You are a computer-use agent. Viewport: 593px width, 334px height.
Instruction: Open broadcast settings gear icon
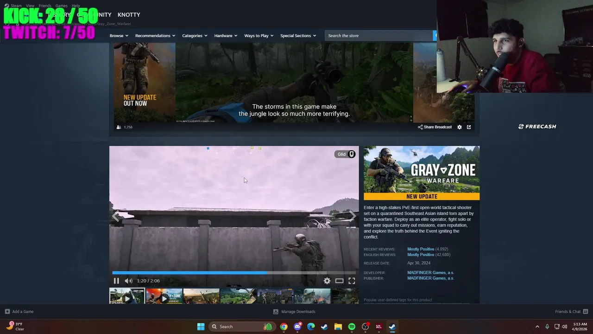pos(460,127)
